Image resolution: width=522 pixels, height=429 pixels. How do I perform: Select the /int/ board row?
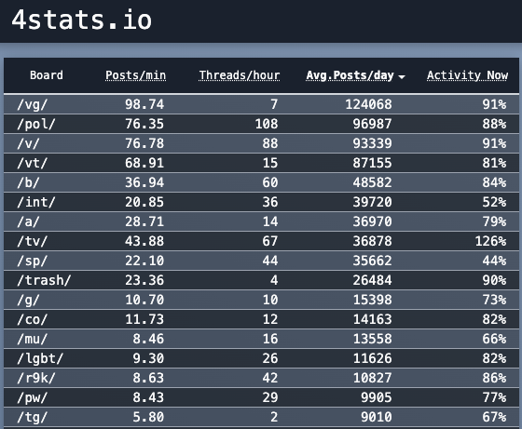pyautogui.click(x=261, y=202)
